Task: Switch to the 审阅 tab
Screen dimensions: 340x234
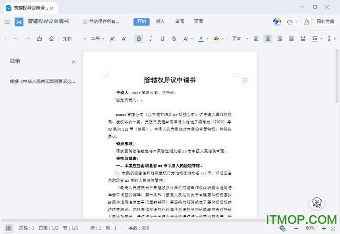Action: 179,22
